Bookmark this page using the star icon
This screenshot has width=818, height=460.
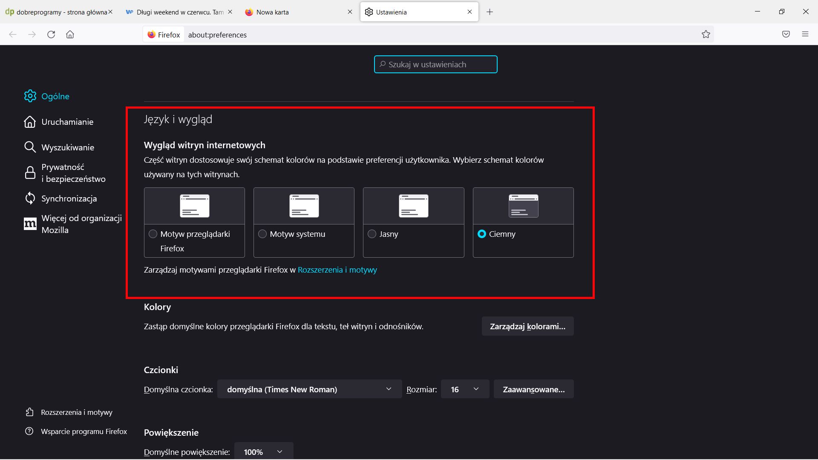[706, 34]
